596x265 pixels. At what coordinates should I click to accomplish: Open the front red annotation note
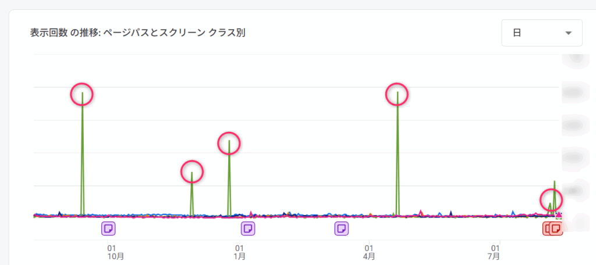point(556,228)
